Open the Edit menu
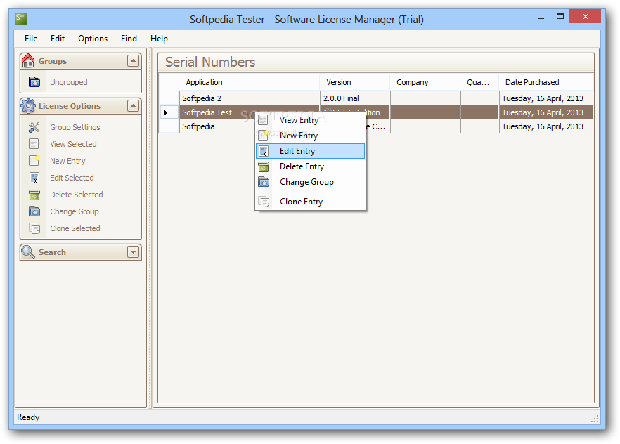 click(58, 39)
